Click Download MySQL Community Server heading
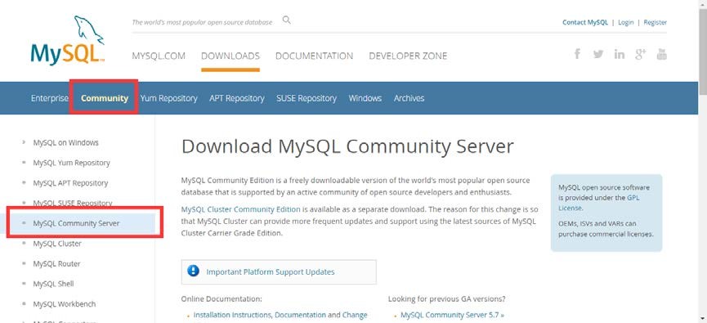Image resolution: width=707 pixels, height=323 pixels. point(347,146)
